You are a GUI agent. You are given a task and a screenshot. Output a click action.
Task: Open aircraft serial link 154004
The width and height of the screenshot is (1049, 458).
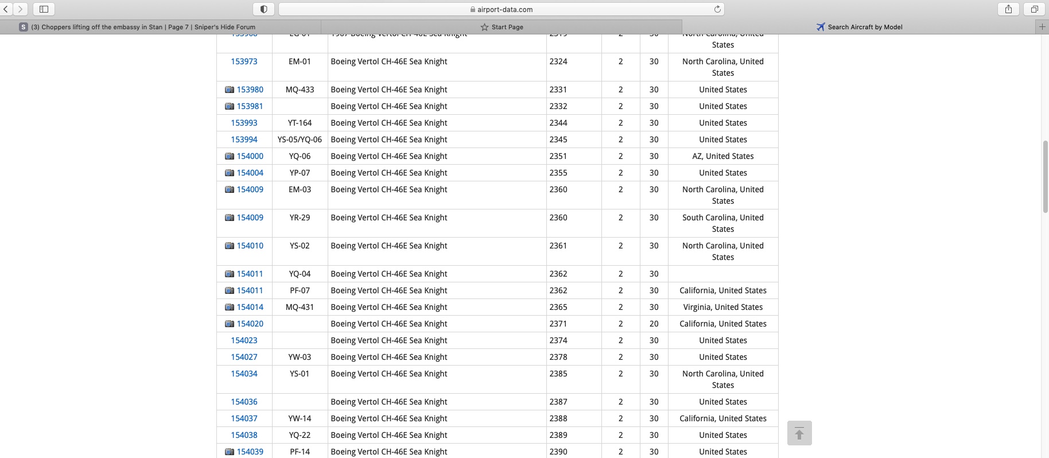(x=250, y=173)
